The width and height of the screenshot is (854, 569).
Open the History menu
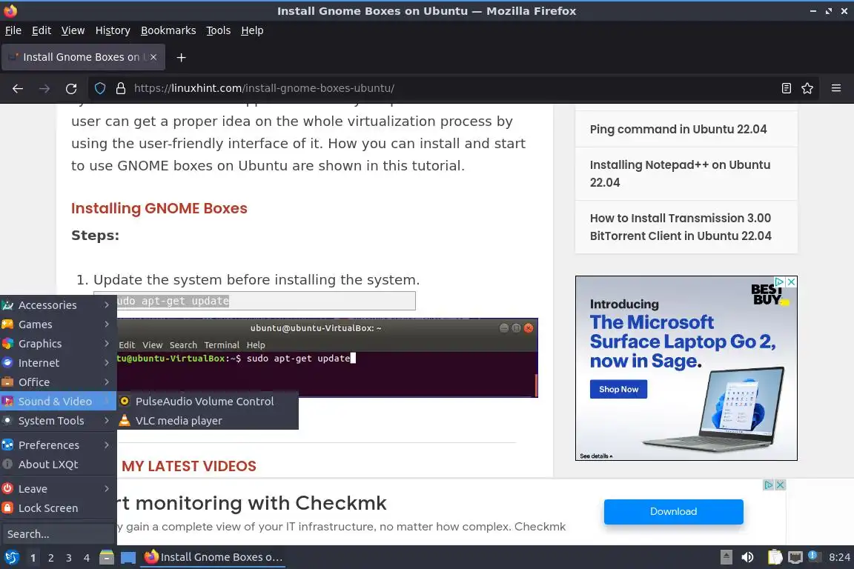[x=113, y=30]
